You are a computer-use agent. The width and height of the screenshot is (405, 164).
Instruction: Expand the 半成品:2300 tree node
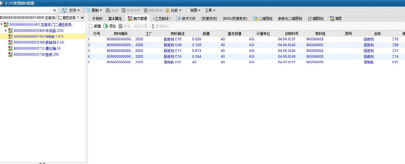point(6,30)
